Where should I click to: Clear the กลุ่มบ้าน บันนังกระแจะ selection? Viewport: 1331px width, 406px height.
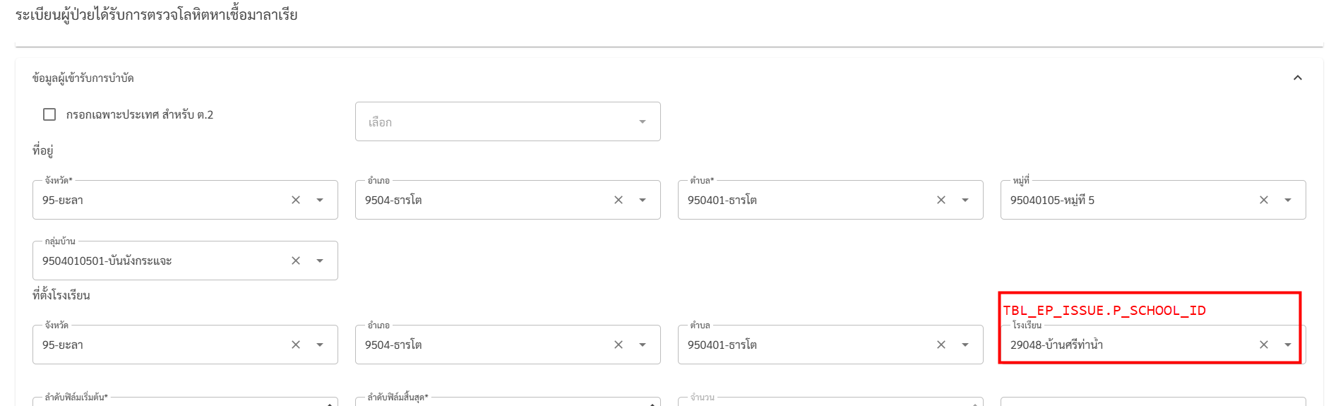point(296,261)
